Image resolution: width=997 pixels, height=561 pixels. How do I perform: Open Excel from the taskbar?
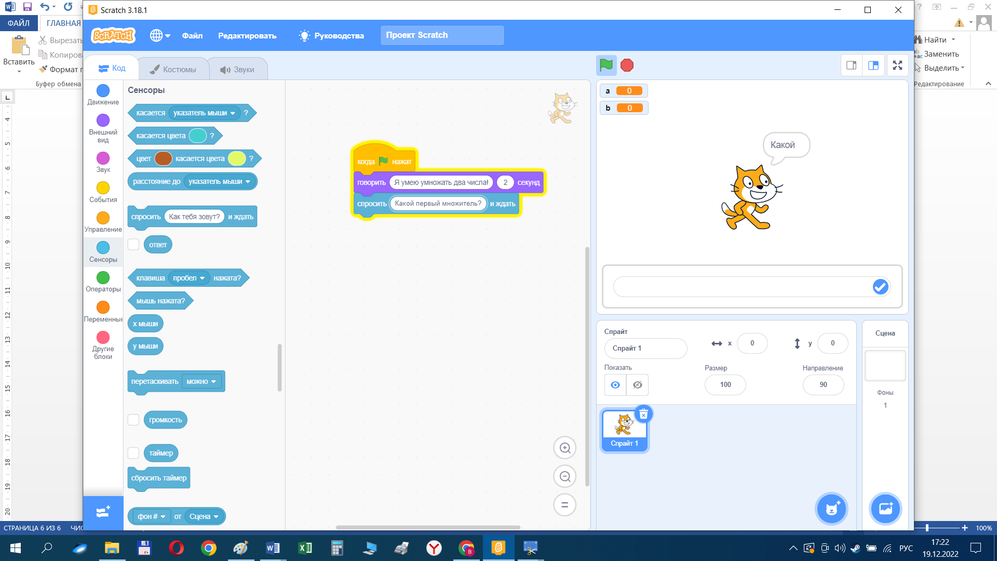(305, 547)
